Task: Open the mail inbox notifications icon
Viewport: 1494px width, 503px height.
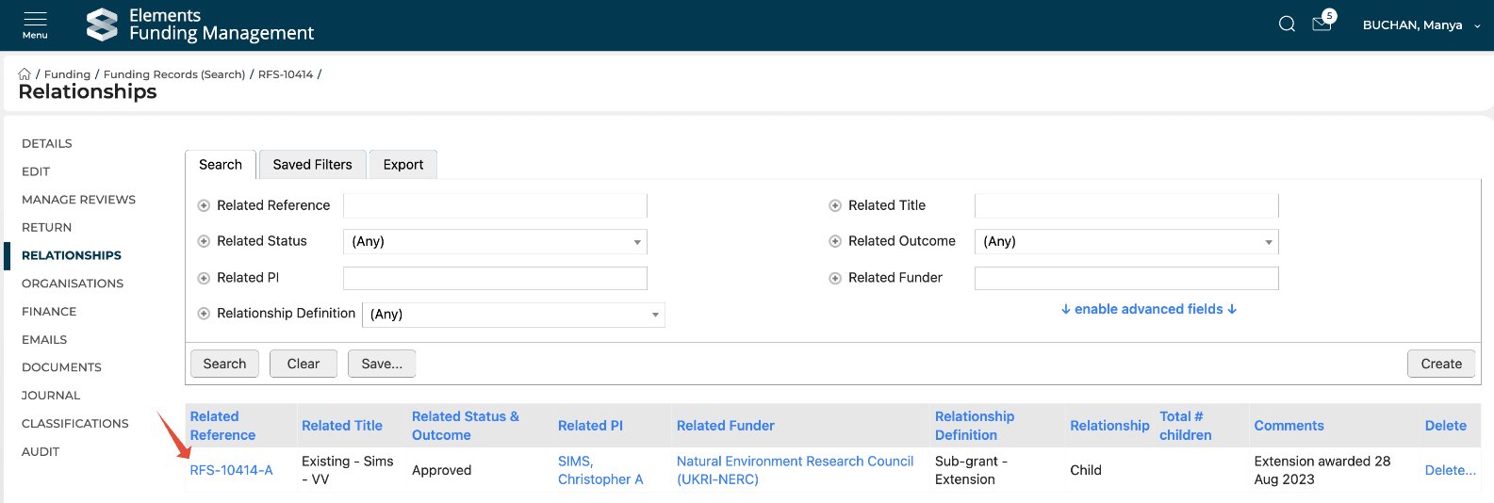Action: coord(1322,24)
